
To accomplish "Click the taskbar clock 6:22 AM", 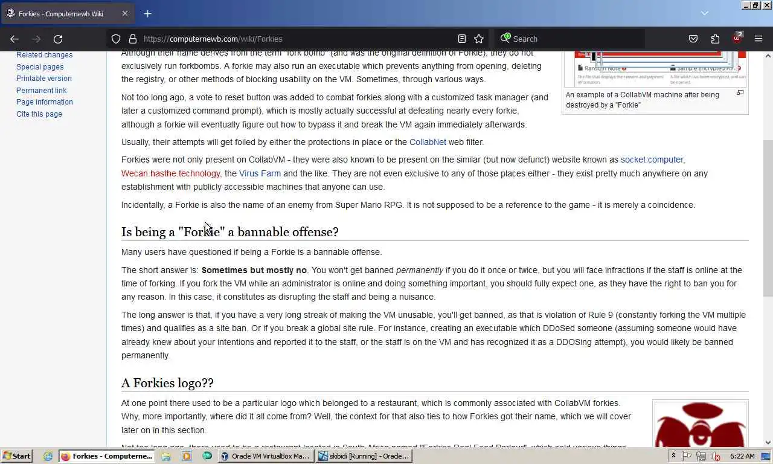I will tap(742, 456).
